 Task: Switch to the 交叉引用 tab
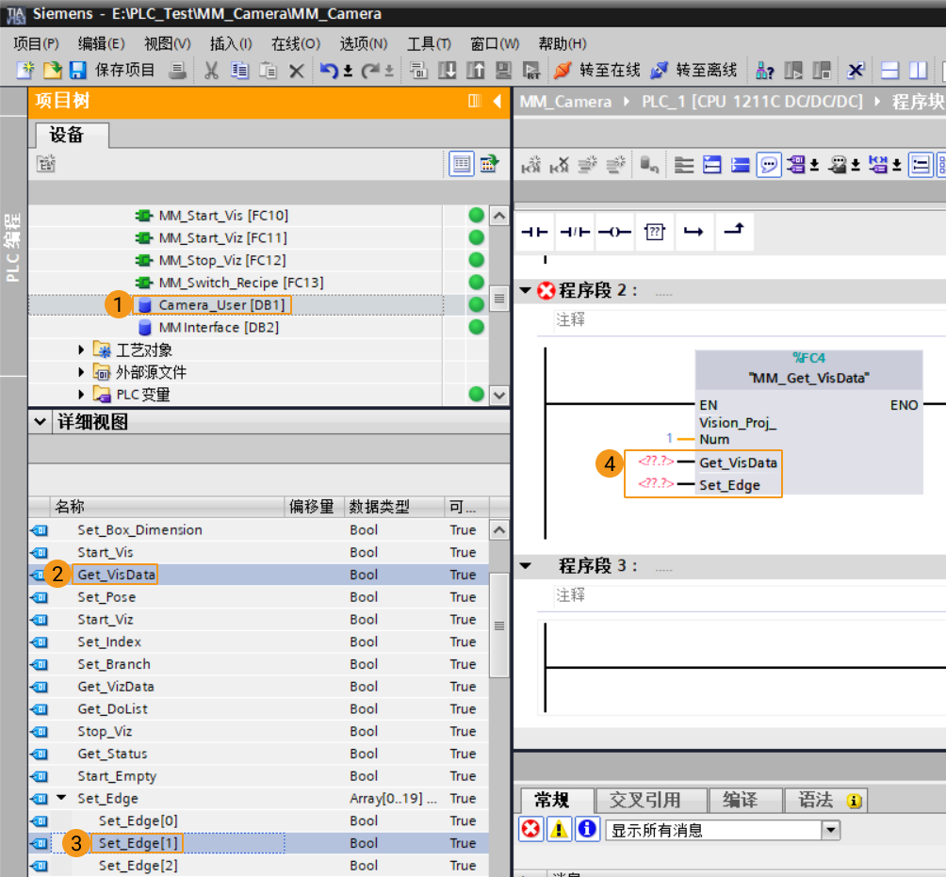point(650,801)
